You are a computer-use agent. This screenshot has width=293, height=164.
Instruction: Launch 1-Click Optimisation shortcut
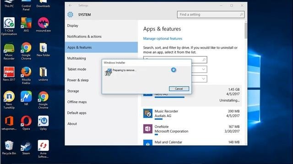click(x=9, y=26)
